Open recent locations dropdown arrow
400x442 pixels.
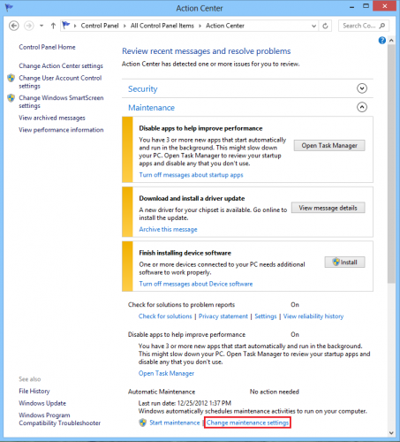pos(42,26)
